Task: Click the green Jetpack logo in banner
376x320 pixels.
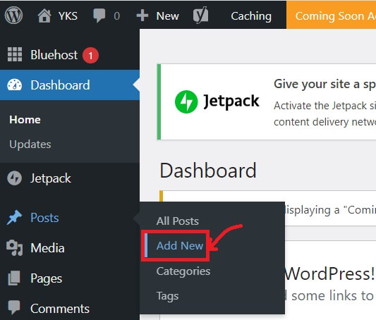Action: tap(186, 101)
